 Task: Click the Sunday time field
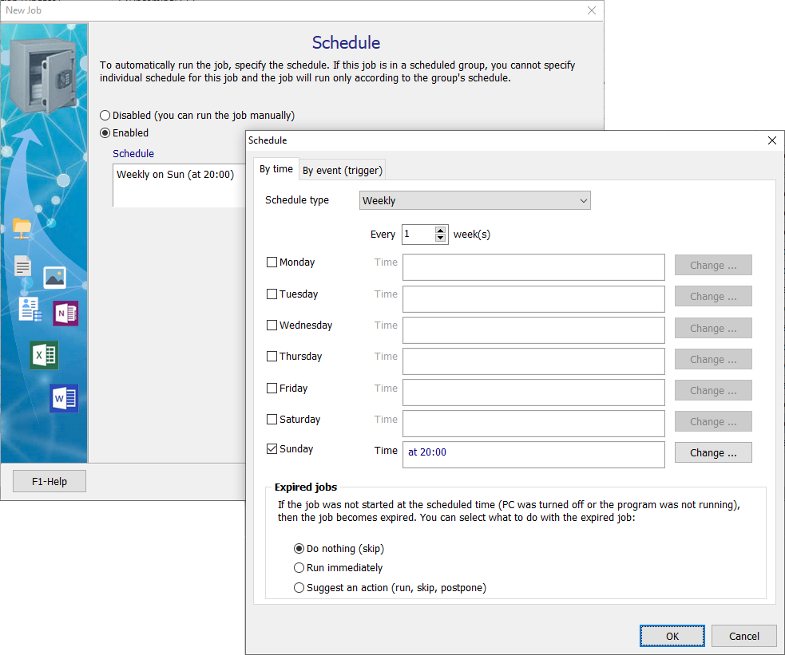(x=533, y=454)
